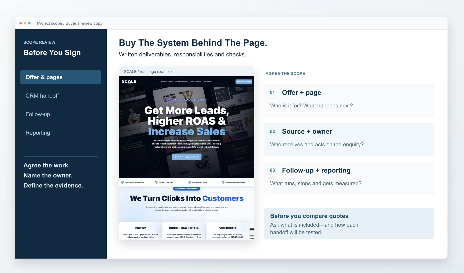The image size is (464, 273).
Task: Click the AGREE THE SCOPE heading
Action: tap(285, 73)
